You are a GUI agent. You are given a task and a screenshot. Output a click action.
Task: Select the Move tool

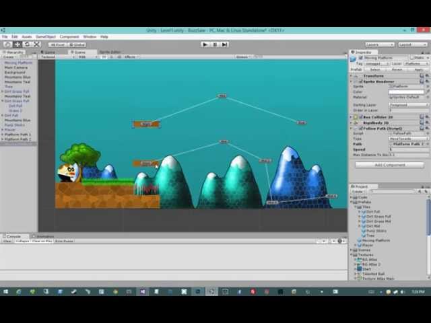click(18, 44)
